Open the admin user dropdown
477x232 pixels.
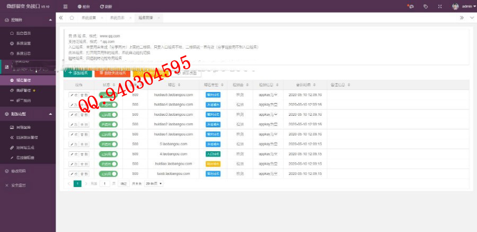467,6
